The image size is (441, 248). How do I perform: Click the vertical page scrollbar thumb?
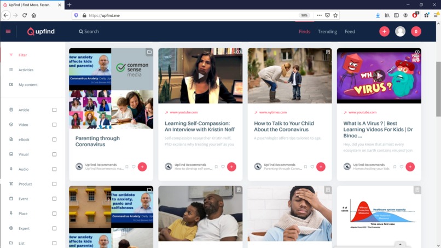[438, 89]
